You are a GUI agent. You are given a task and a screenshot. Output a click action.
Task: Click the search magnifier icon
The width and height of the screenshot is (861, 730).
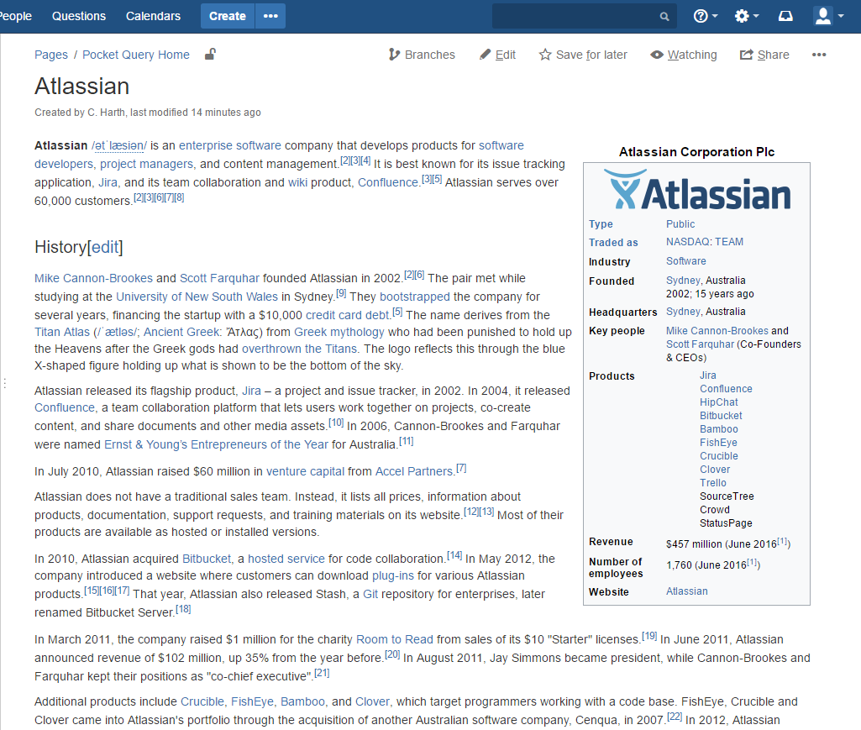pos(664,17)
